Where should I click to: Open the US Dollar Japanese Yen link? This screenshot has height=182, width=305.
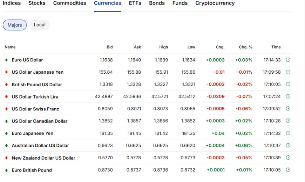click(x=38, y=72)
